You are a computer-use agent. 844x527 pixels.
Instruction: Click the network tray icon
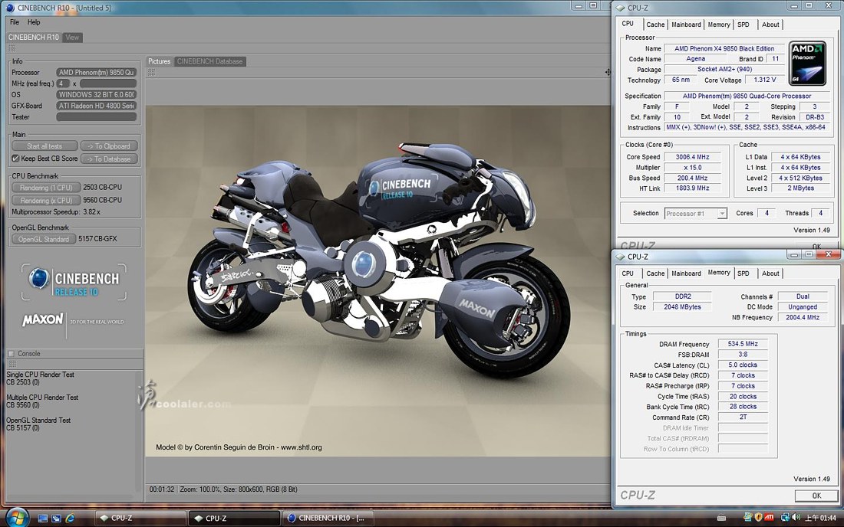[786, 517]
